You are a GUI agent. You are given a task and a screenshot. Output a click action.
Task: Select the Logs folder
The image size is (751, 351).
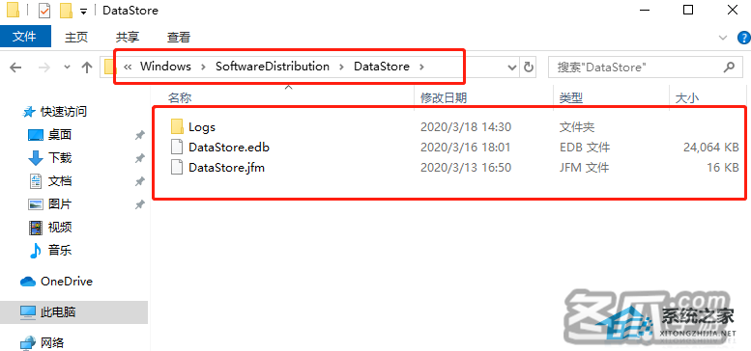coord(202,127)
